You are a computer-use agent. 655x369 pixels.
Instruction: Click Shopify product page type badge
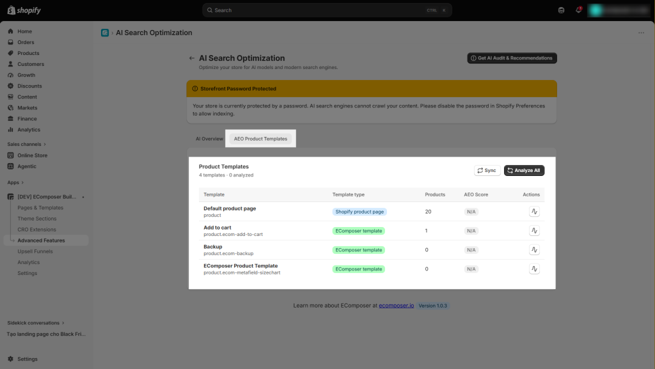359,212
